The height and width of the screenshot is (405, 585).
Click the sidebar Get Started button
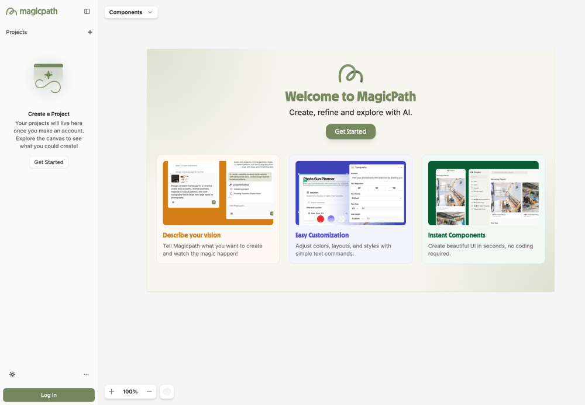tap(49, 162)
